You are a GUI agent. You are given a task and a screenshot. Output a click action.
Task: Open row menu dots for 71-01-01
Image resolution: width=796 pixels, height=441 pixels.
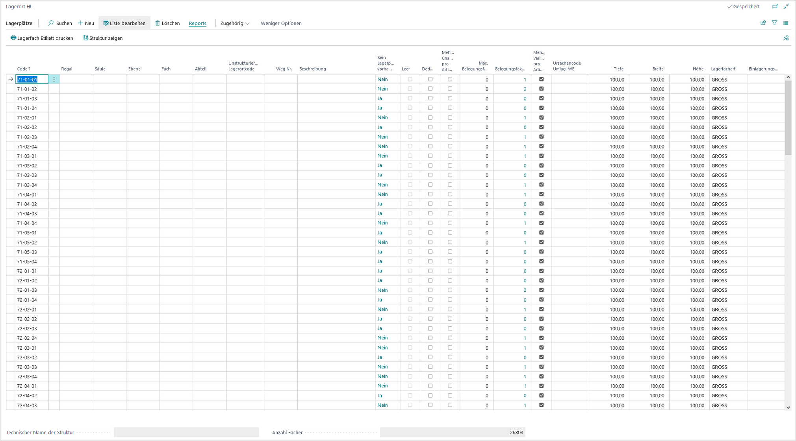coord(54,80)
